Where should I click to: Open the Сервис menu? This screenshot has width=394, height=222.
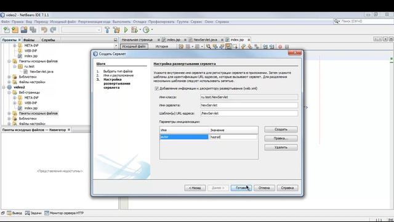(x=196, y=22)
